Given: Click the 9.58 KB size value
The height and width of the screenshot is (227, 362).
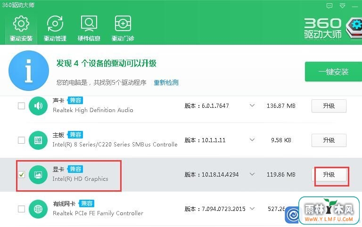Looking at the screenshot, I should tap(281, 140).
